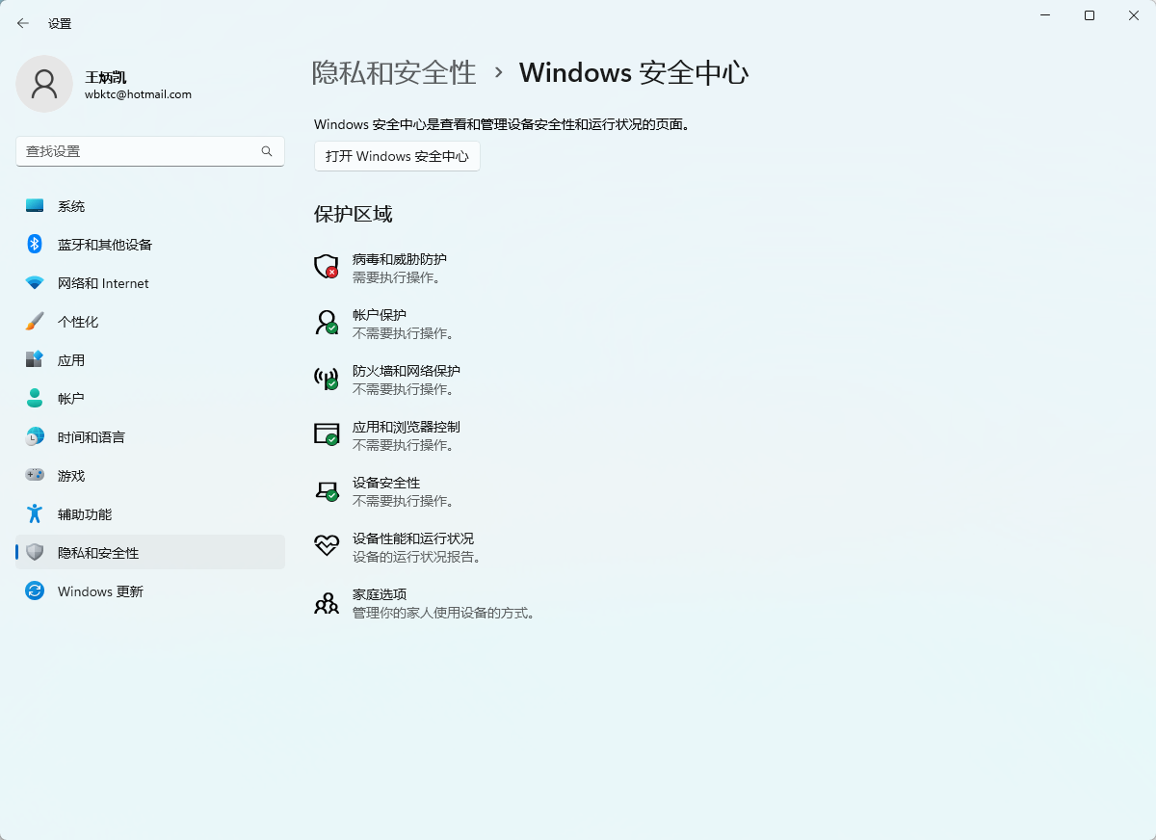Open the 游戏 settings section
1156x840 pixels.
(x=150, y=476)
